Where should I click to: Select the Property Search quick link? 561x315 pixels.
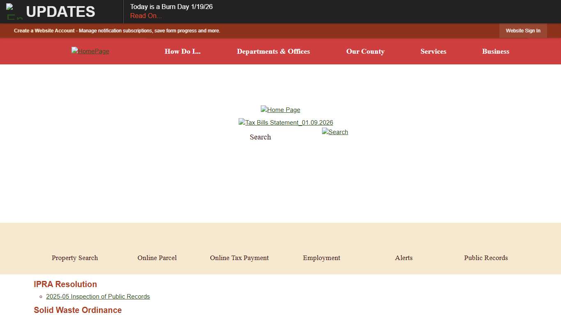click(x=75, y=258)
